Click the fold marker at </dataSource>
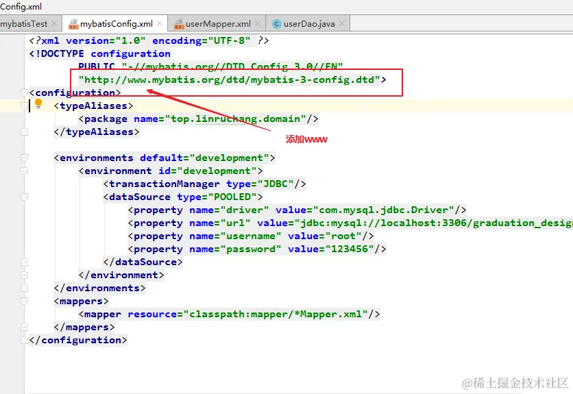The image size is (573, 394). coord(24,262)
